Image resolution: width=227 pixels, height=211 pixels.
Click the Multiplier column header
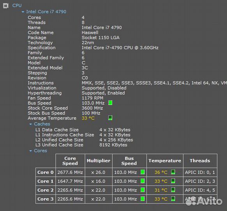pyautogui.click(x=99, y=161)
